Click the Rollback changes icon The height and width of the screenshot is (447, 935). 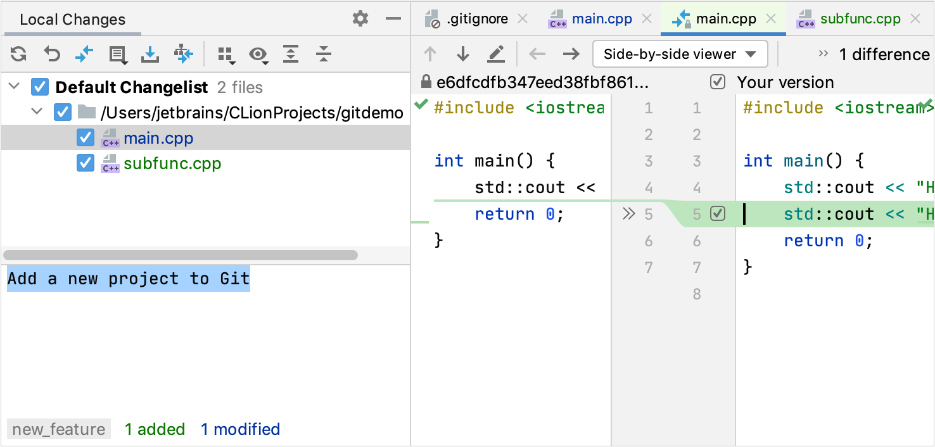coord(51,54)
